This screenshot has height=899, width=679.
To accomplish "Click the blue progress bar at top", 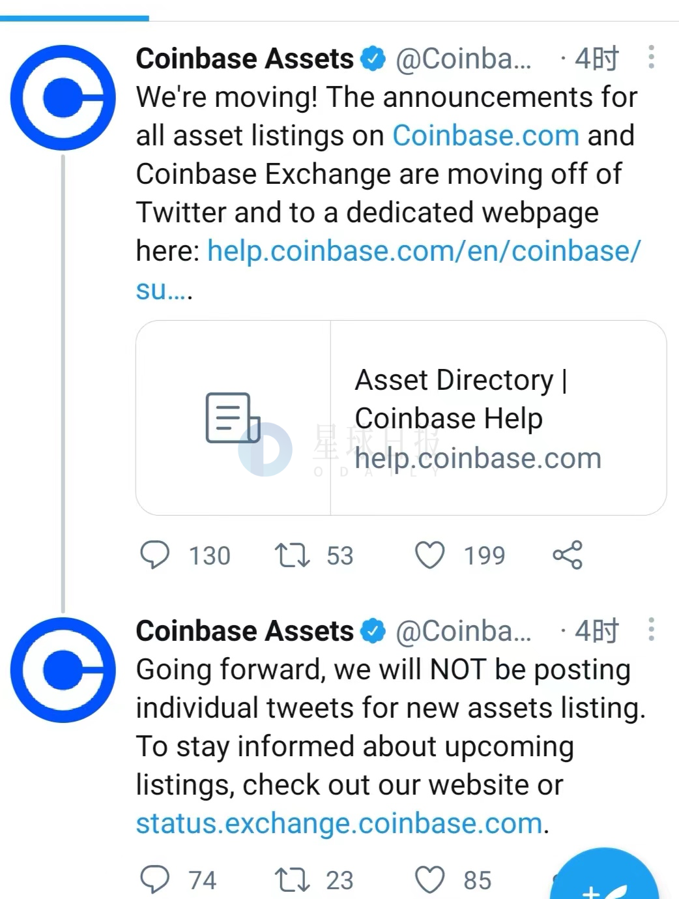I will coord(74,18).
